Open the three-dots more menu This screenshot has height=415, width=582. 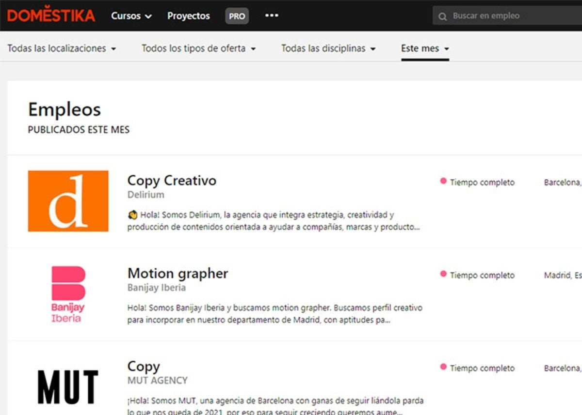(272, 15)
